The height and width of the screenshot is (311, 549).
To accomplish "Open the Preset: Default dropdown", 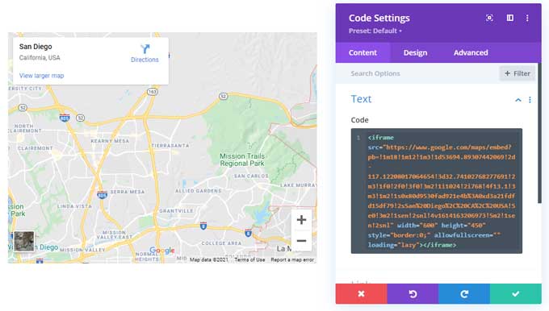I will (x=375, y=31).
